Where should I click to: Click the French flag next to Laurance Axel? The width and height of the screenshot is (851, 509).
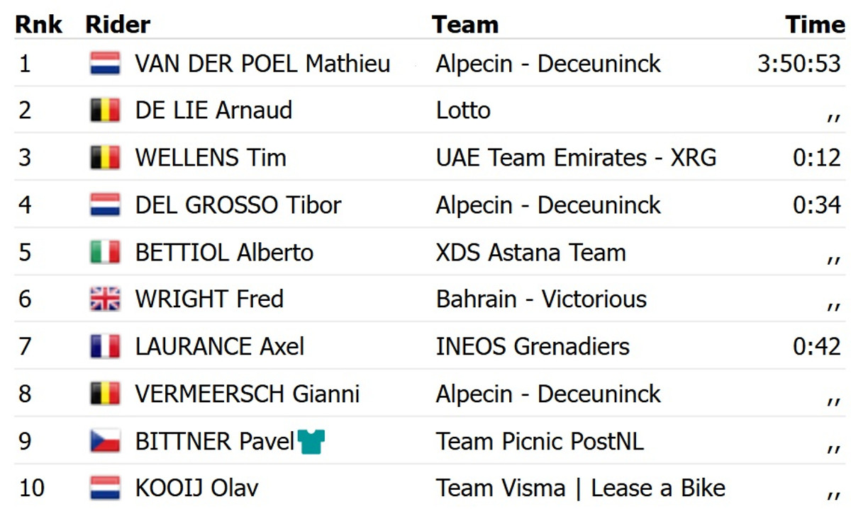[105, 347]
